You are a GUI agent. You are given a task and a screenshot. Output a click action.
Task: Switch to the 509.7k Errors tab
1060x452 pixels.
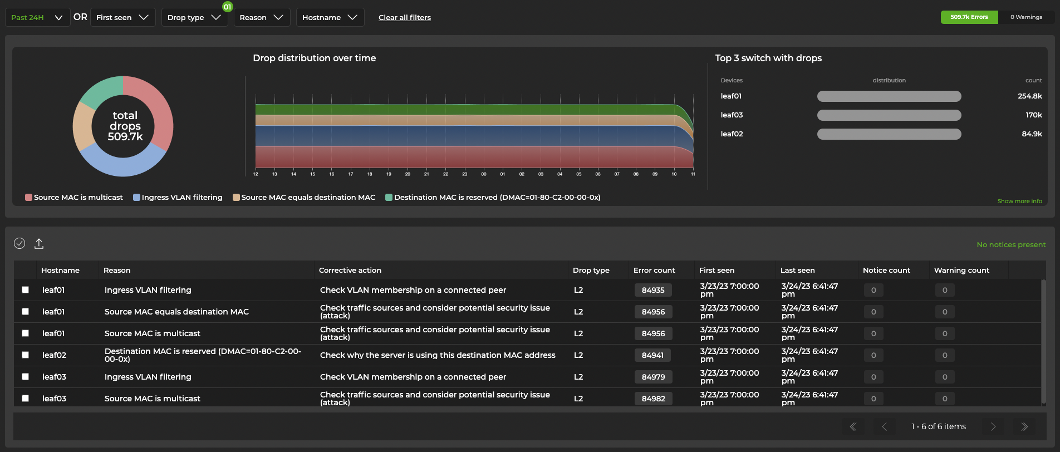969,17
